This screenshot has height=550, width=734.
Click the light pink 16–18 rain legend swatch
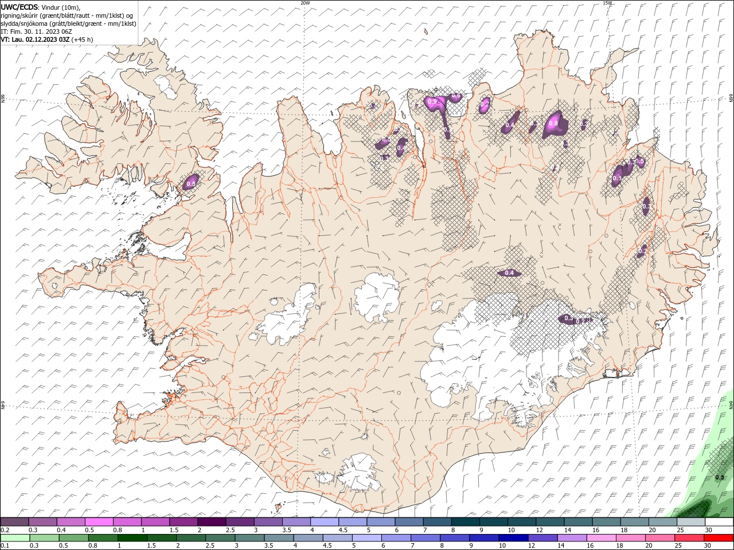pyautogui.click(x=601, y=537)
